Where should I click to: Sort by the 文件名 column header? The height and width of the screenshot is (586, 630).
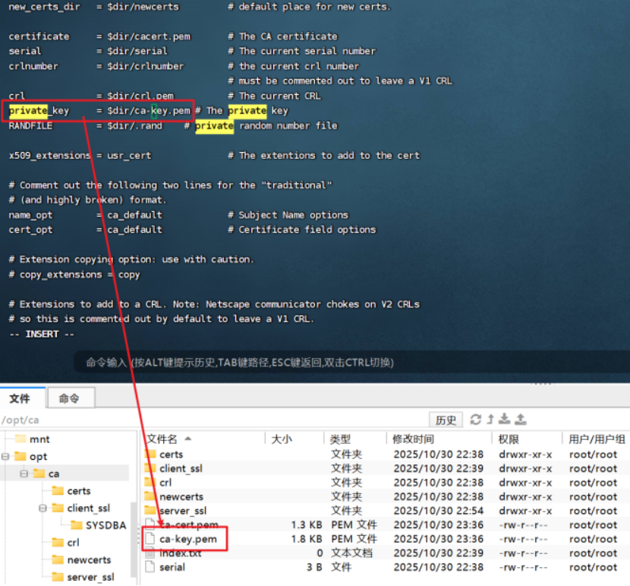click(x=203, y=439)
